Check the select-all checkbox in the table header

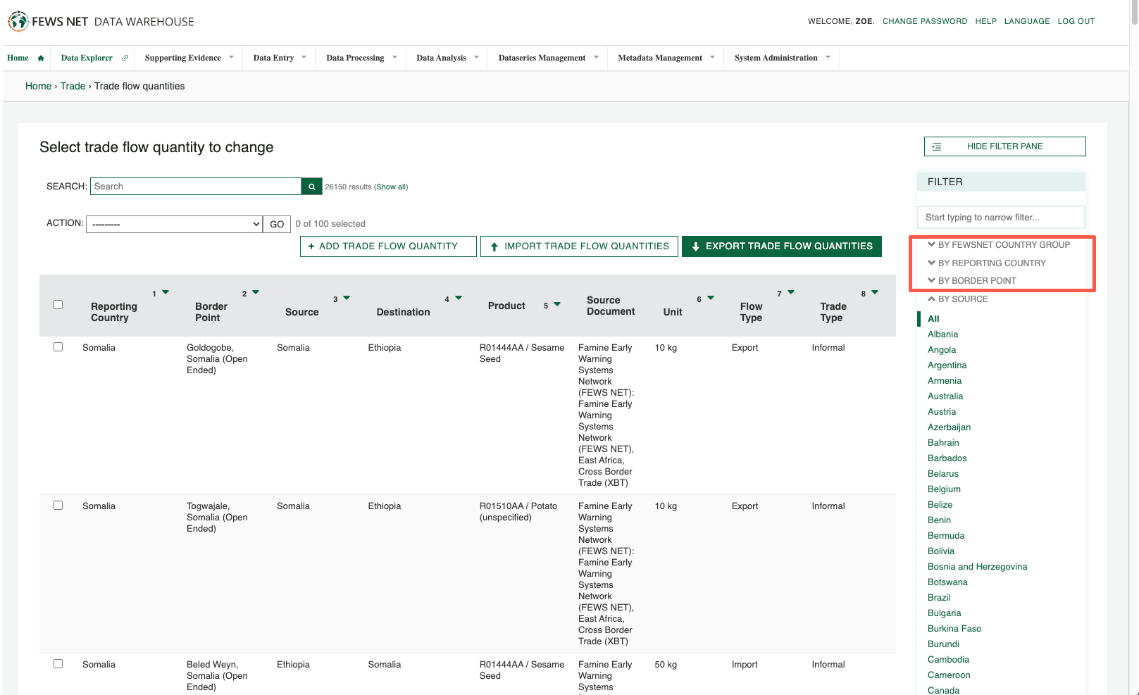point(58,303)
